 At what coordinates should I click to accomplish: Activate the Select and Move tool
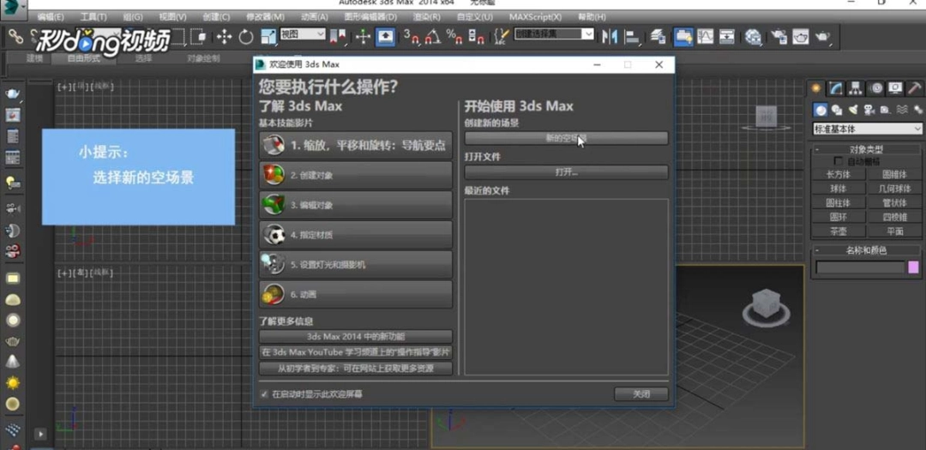pyautogui.click(x=224, y=37)
